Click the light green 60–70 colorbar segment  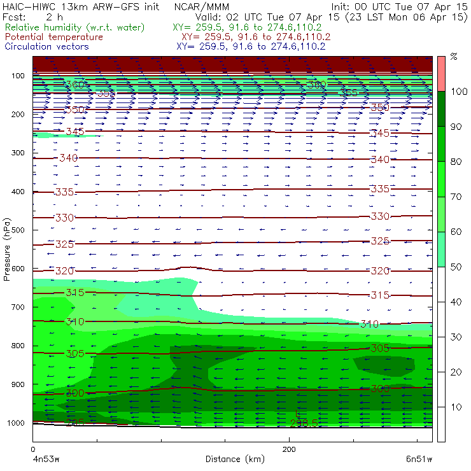pyautogui.click(x=441, y=214)
